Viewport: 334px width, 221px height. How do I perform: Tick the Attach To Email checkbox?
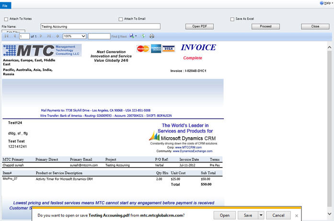pos(120,19)
